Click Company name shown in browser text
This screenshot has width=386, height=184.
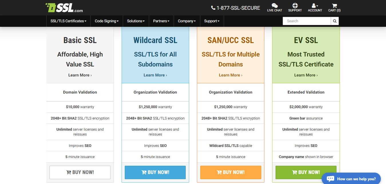pos(306,157)
